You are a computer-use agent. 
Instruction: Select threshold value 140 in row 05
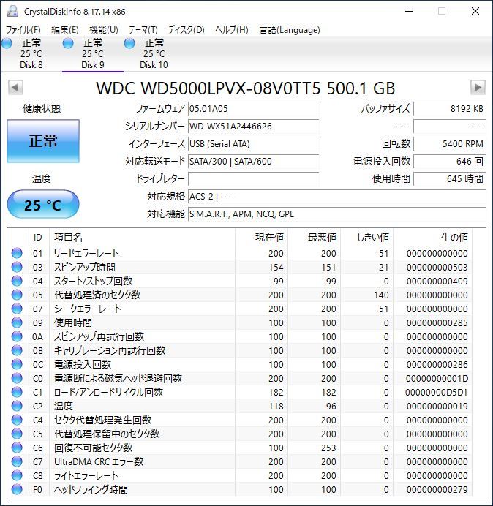[x=381, y=295]
